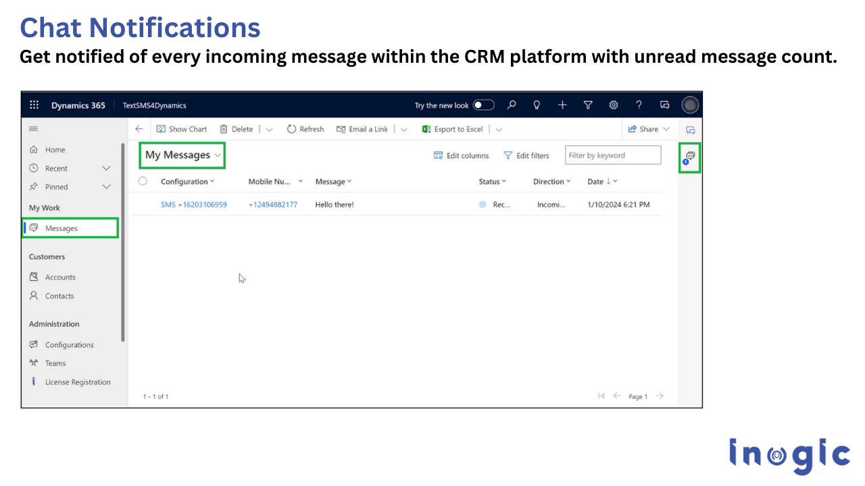Screen dimensions: 865x486
Task: Click the plus quick create icon
Action: coord(562,105)
